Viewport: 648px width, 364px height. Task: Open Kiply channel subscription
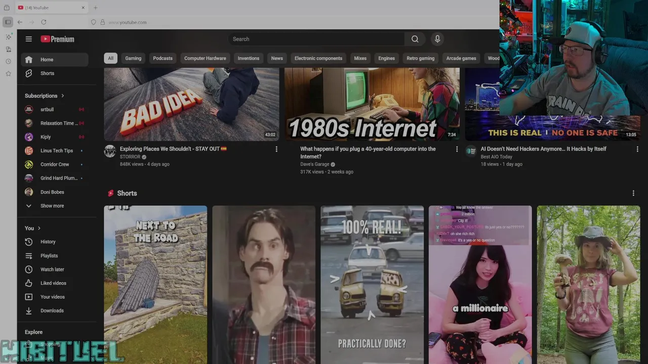tap(55, 137)
